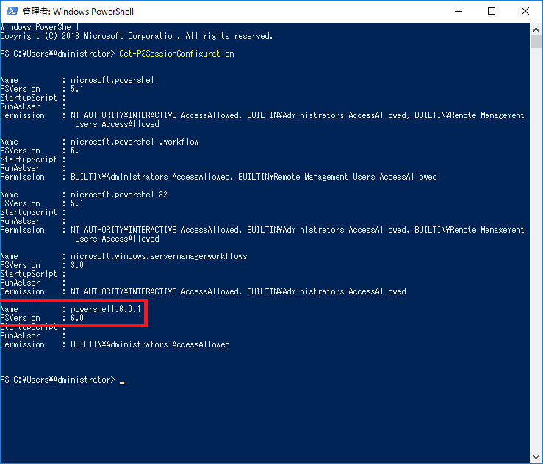Click the vertical scrollbar thumb
The image size is (543, 464).
(536, 42)
